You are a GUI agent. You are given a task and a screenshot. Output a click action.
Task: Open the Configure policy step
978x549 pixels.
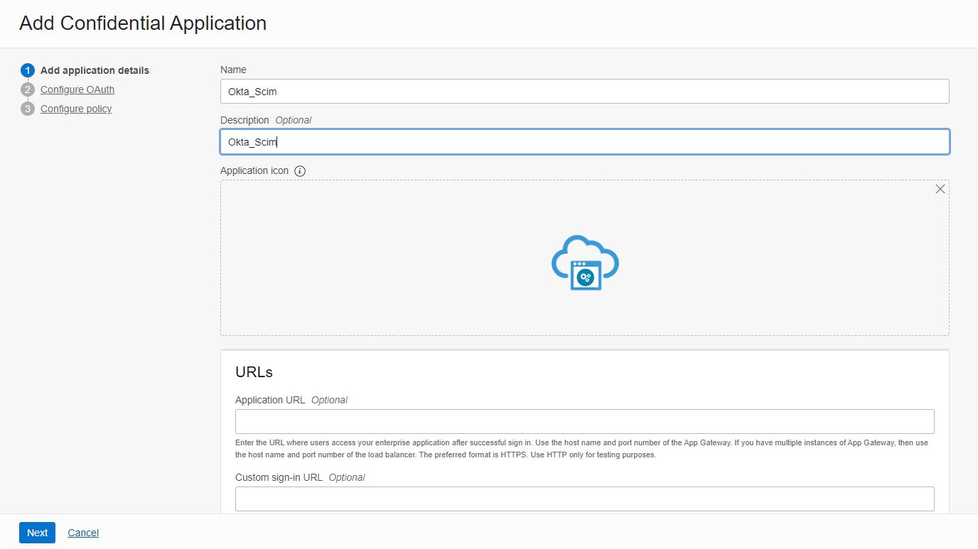(76, 109)
